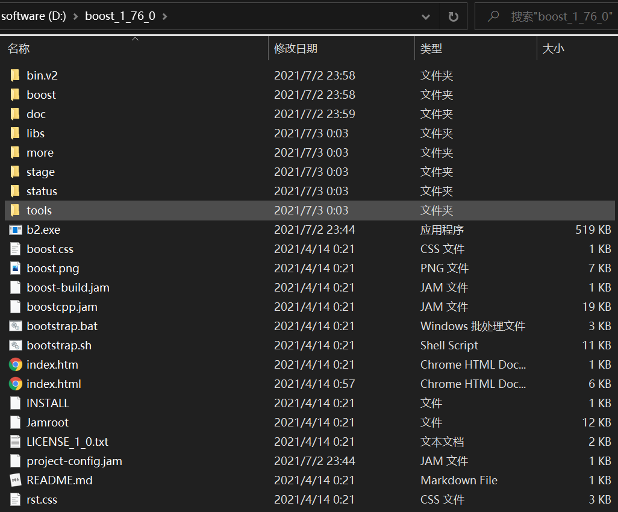Click the 'Markdown File' type cell
Image resolution: width=618 pixels, height=512 pixels.
tap(459, 481)
